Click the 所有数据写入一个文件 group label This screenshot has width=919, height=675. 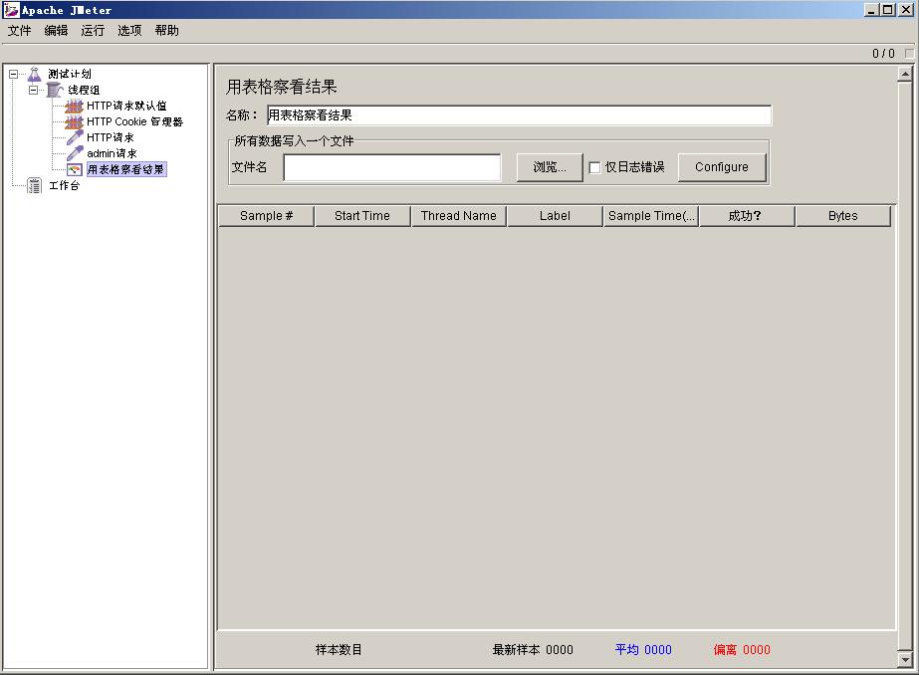coord(294,141)
